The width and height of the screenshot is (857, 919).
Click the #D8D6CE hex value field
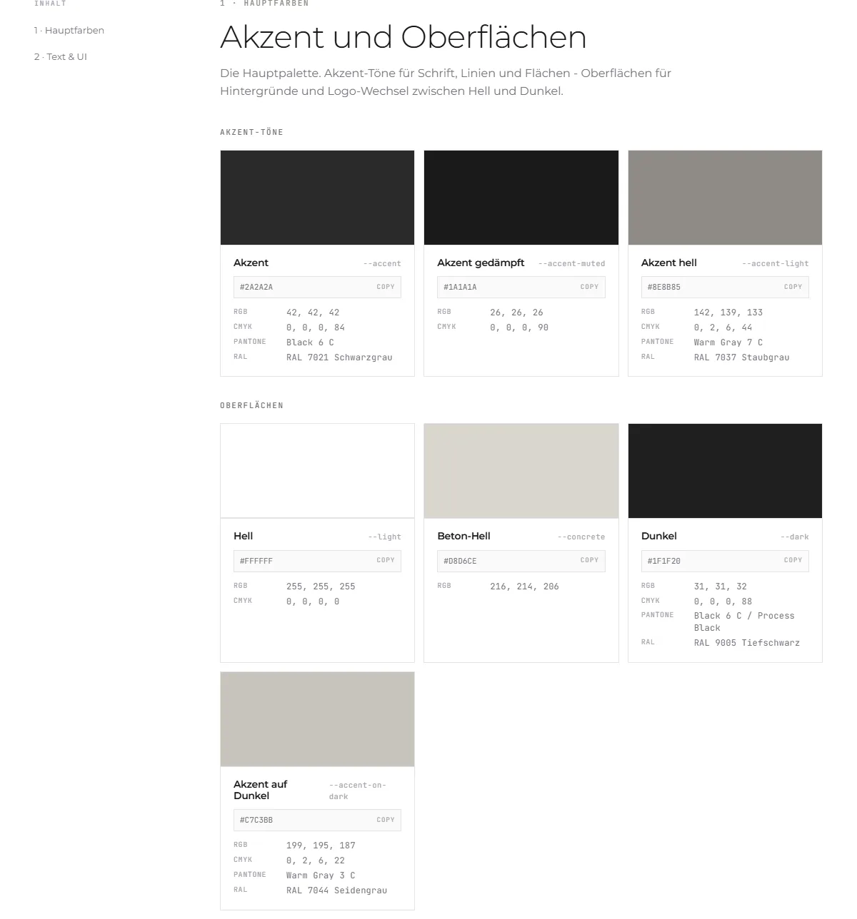click(x=521, y=561)
